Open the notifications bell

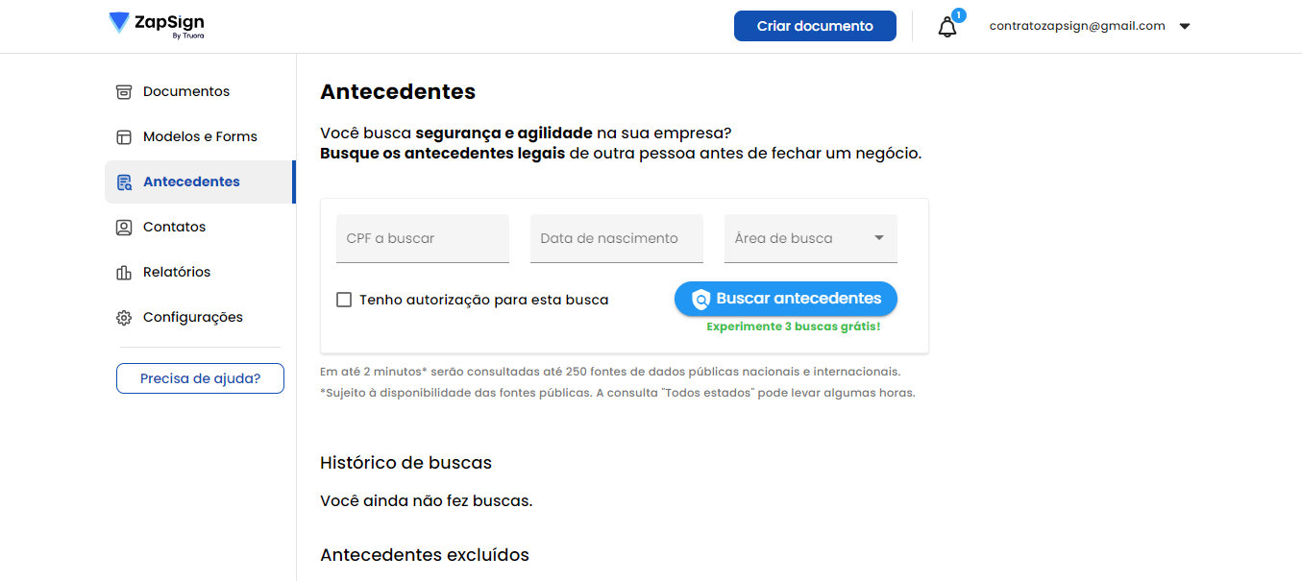tap(947, 27)
